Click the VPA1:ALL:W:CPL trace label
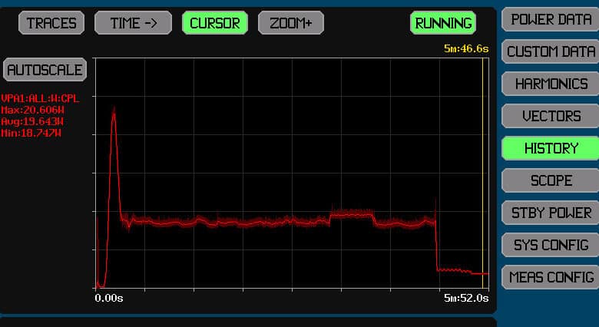 (x=40, y=98)
